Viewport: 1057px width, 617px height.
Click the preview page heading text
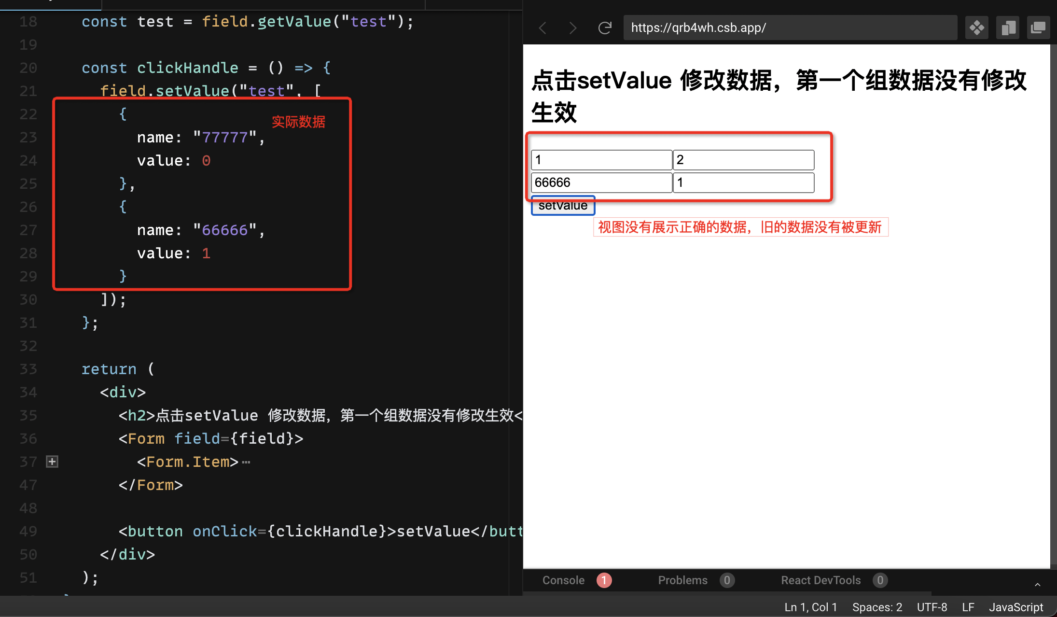[779, 96]
